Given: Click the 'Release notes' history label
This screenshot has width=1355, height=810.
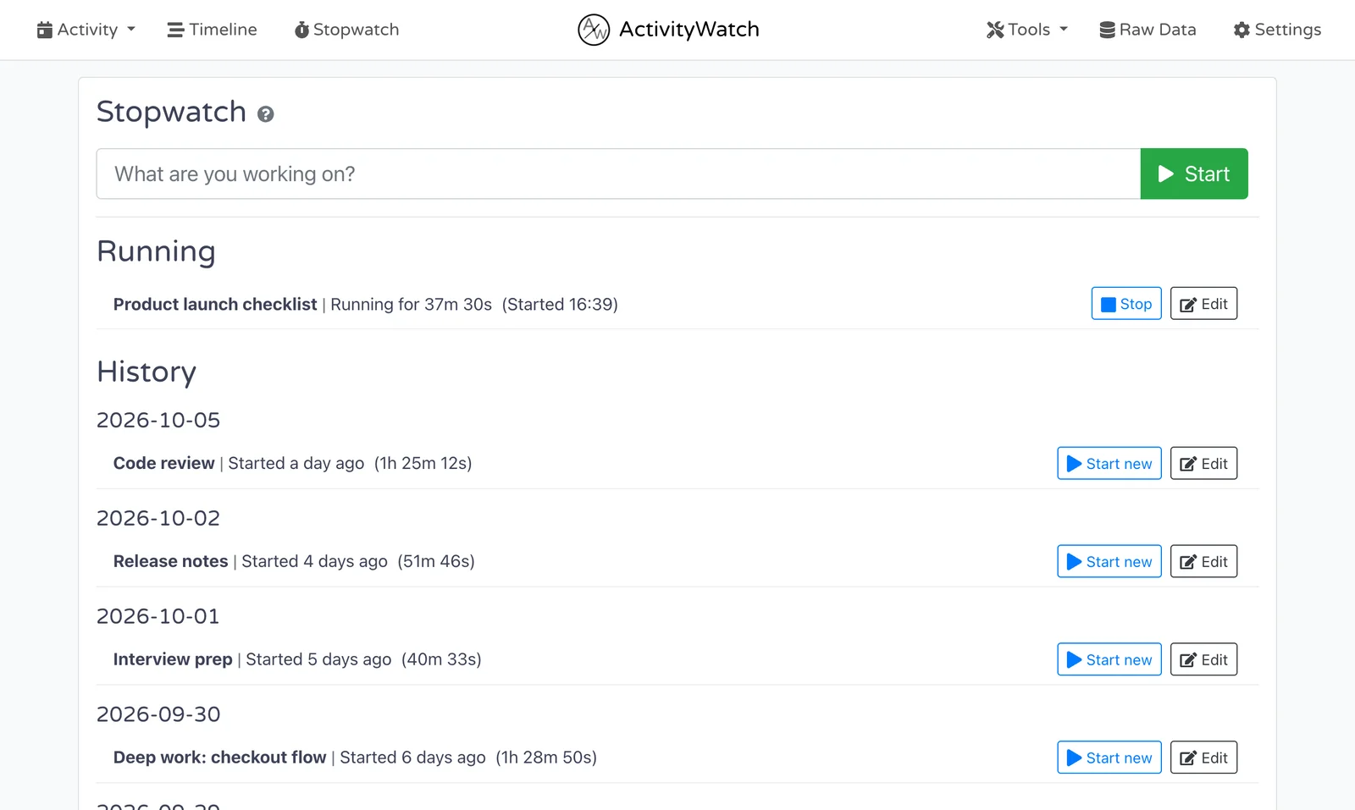Looking at the screenshot, I should (x=171, y=562).
